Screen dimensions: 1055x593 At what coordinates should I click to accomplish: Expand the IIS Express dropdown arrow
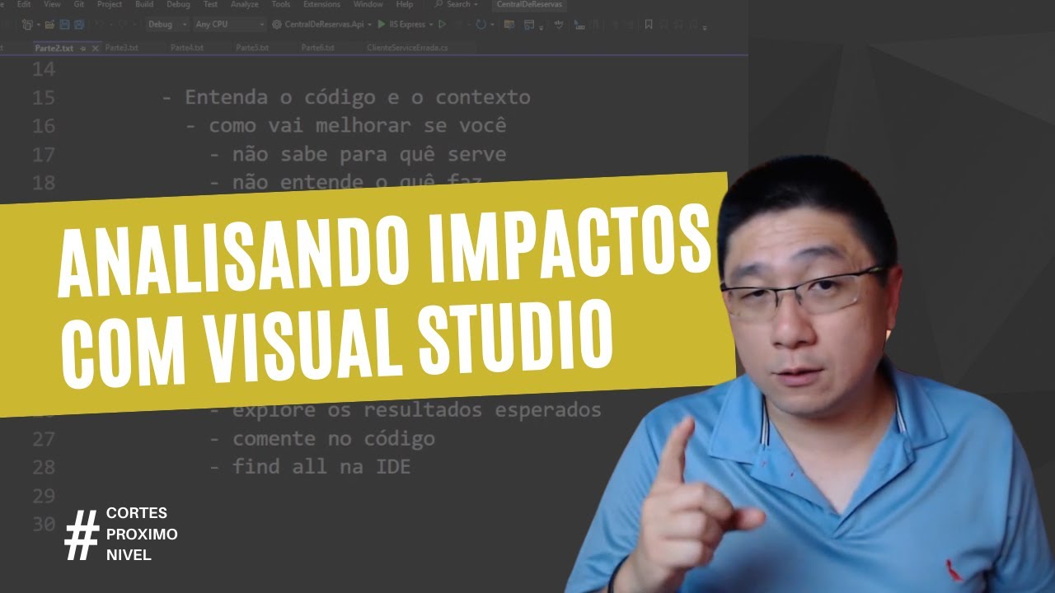click(430, 25)
